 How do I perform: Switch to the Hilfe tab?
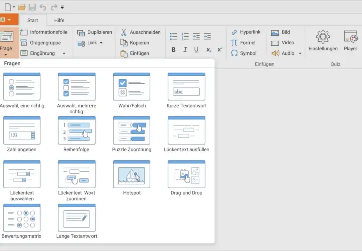pyautogui.click(x=59, y=20)
